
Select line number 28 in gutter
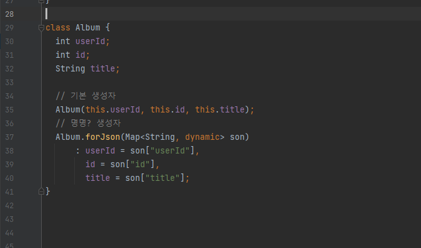tap(9, 14)
